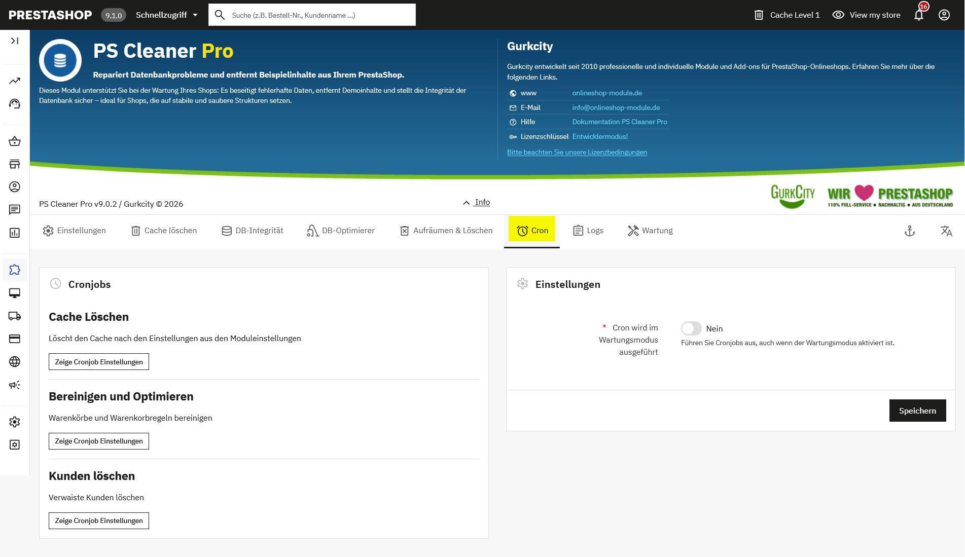Click the 9.1.0 version badge

point(114,15)
